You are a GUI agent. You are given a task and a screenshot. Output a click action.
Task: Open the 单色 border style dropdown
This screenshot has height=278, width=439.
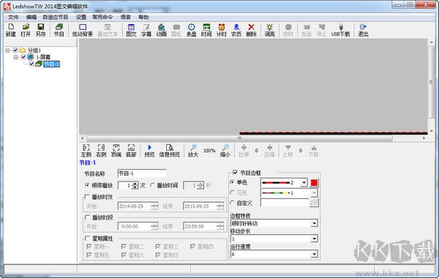304,183
